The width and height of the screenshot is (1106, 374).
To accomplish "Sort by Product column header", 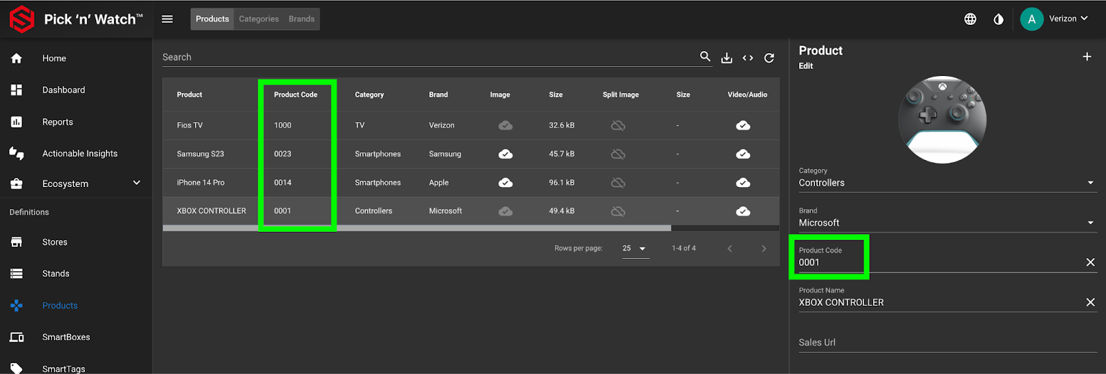I will point(189,95).
